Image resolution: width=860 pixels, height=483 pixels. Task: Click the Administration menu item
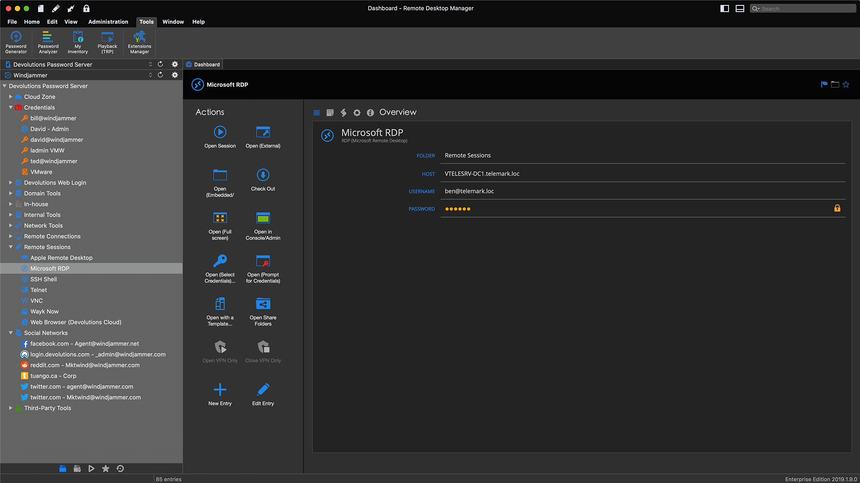click(108, 22)
